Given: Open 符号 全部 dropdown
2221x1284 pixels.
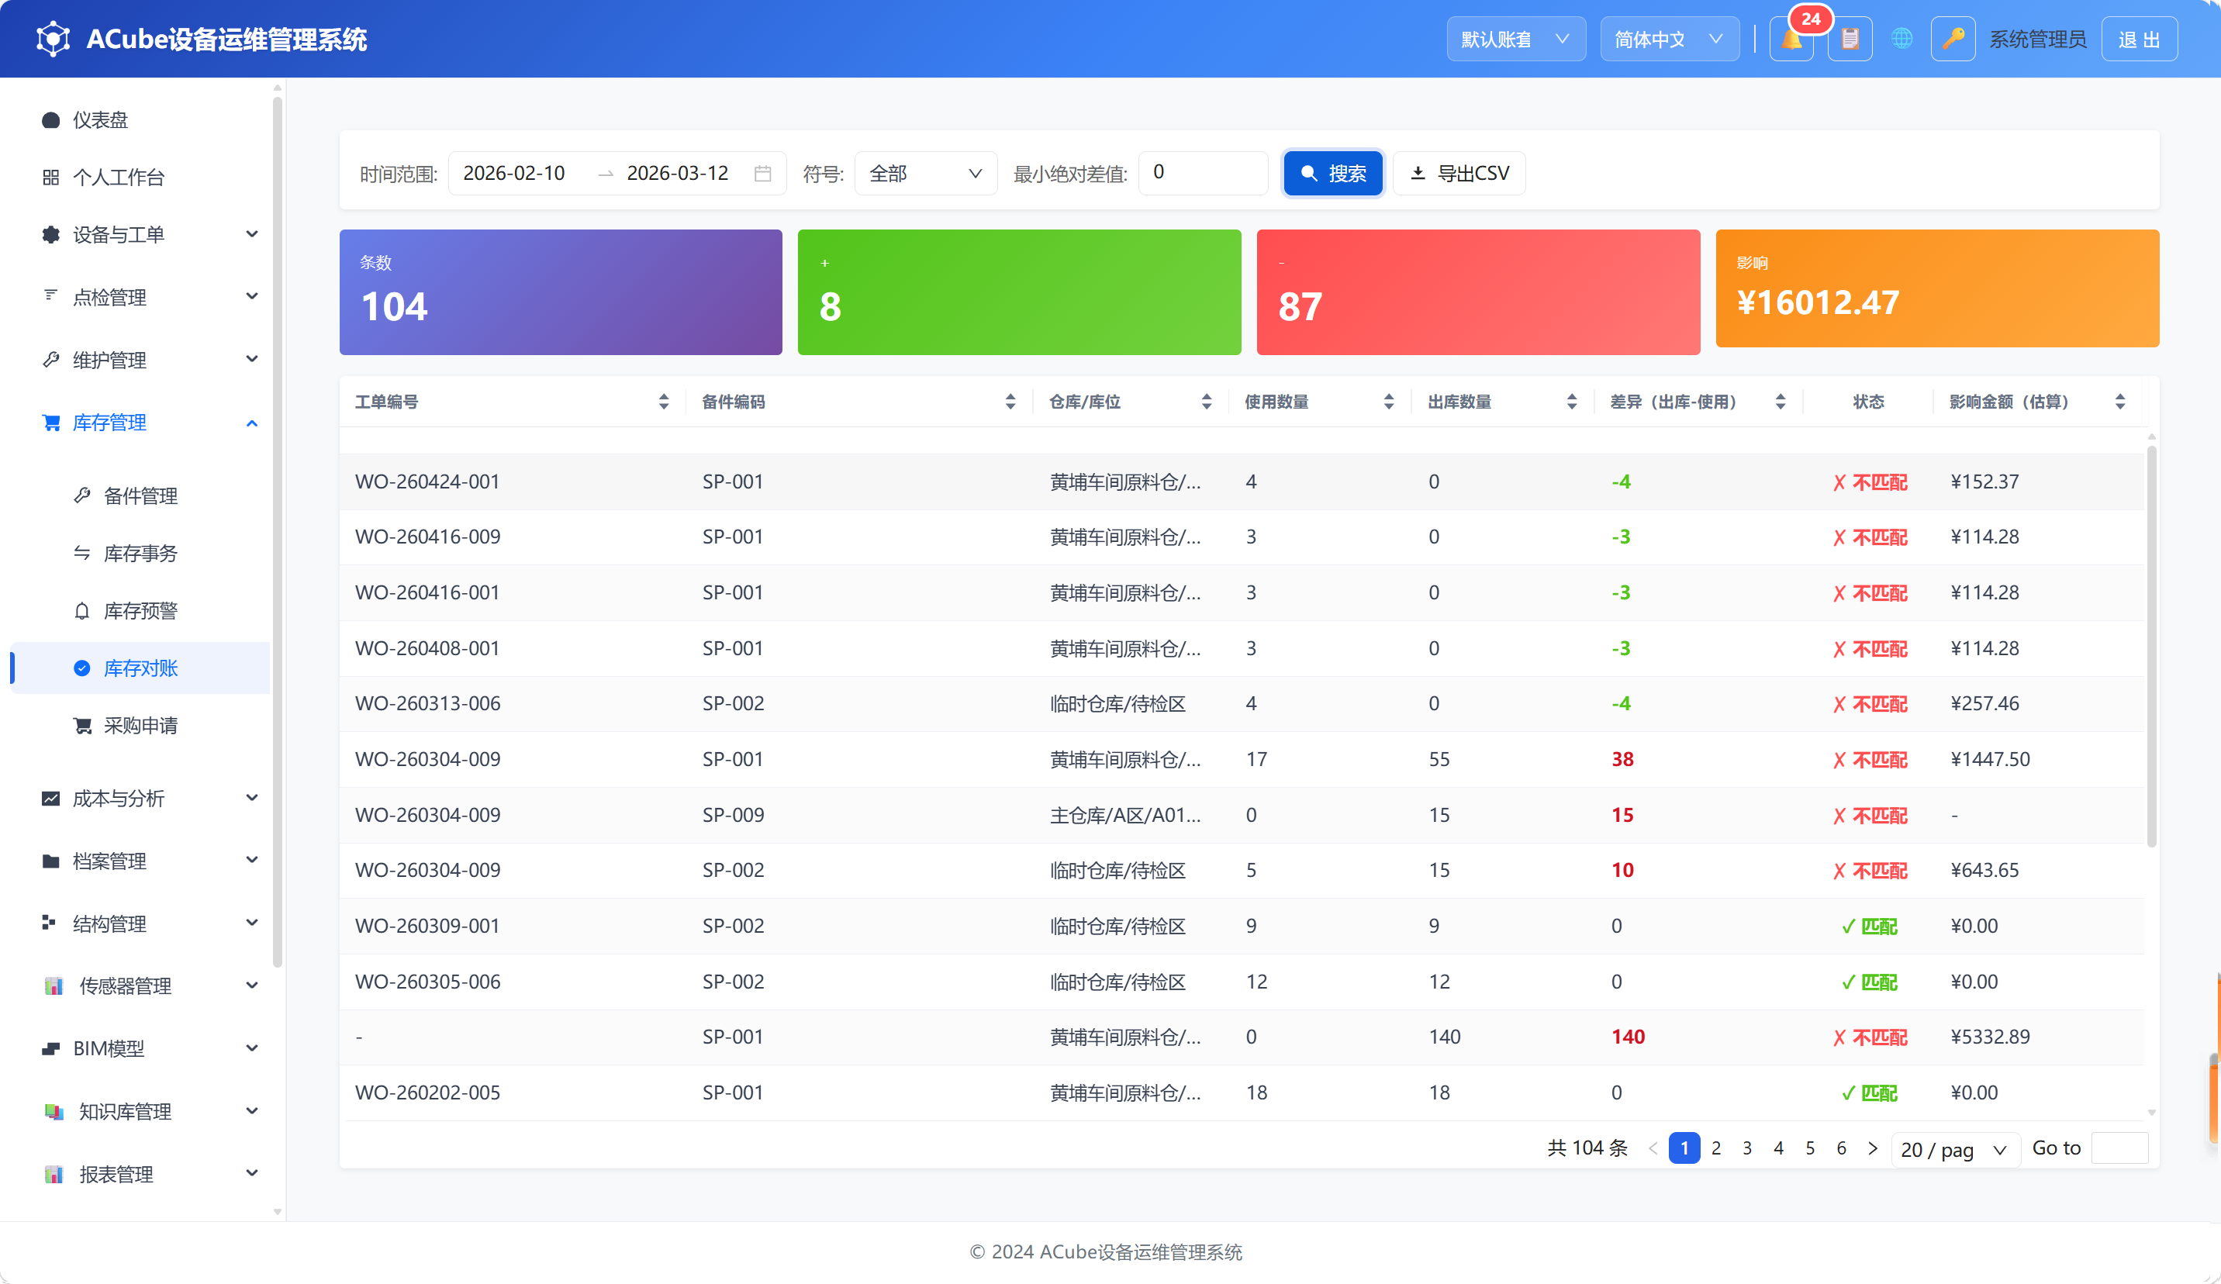Looking at the screenshot, I should tap(925, 174).
